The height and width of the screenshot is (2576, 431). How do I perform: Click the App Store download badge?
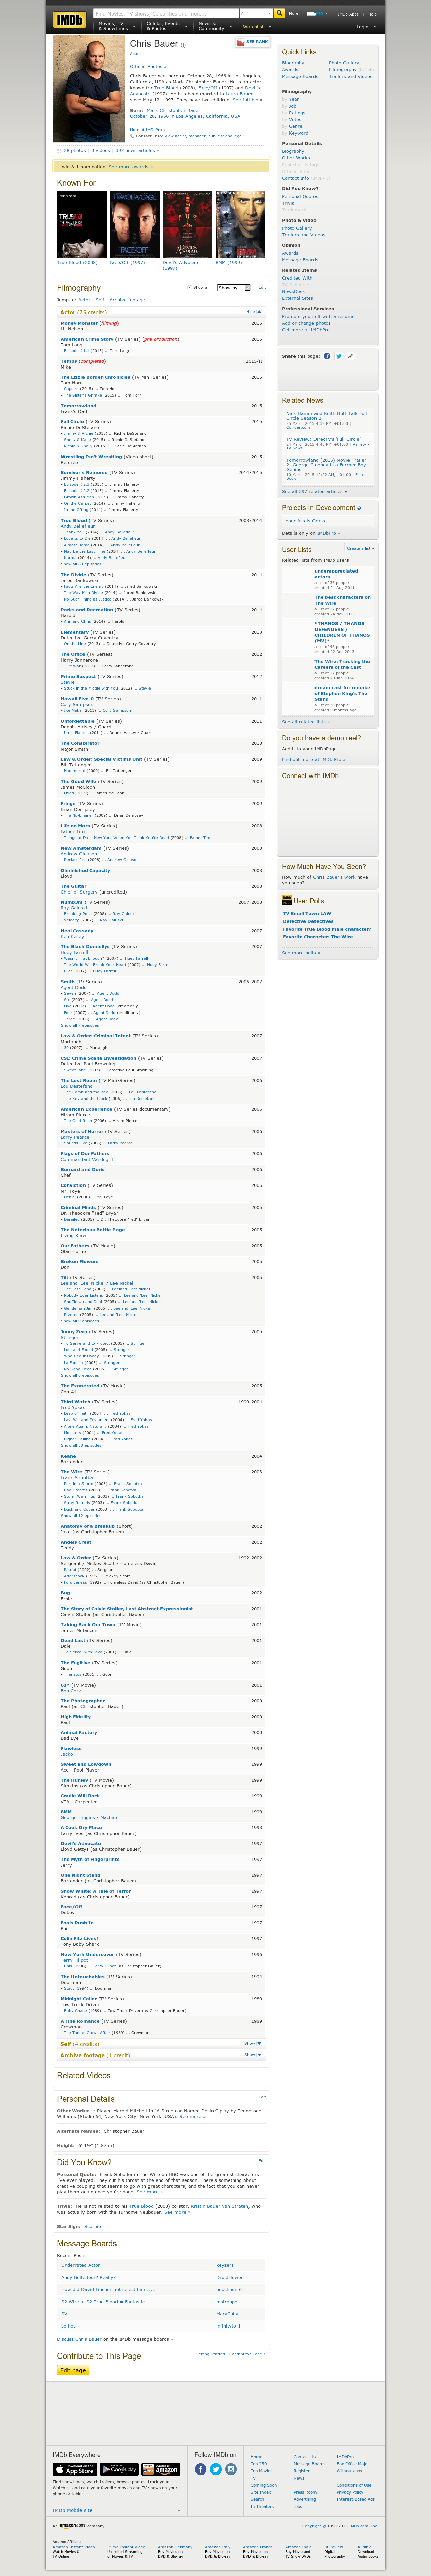pos(75,2469)
